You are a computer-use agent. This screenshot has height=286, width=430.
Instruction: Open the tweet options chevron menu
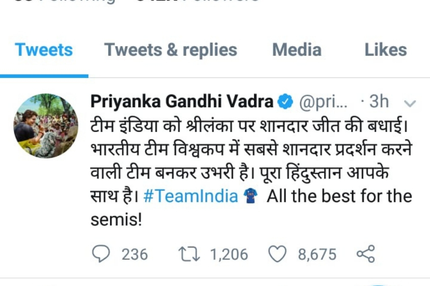[410, 103]
